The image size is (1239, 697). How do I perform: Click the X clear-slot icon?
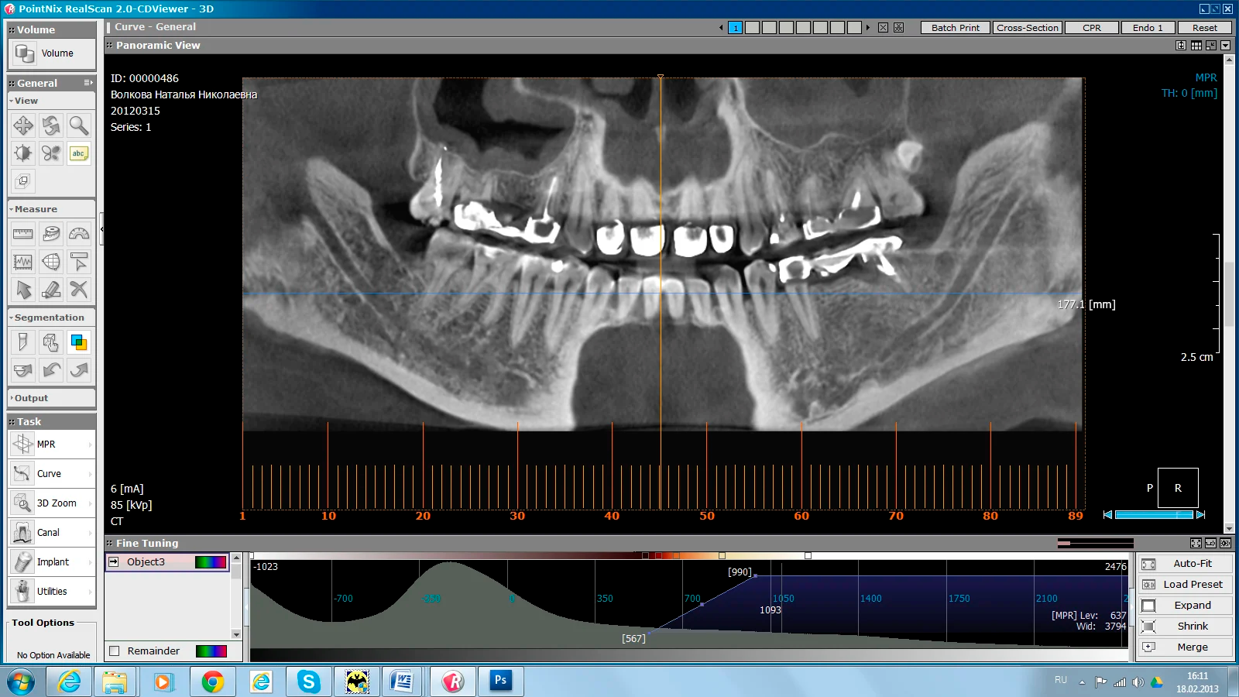pyautogui.click(x=883, y=28)
